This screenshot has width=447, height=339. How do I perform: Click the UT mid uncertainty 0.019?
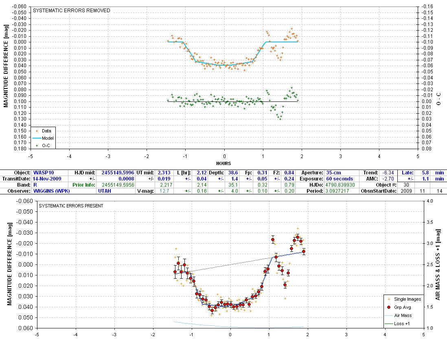pyautogui.click(x=164, y=178)
